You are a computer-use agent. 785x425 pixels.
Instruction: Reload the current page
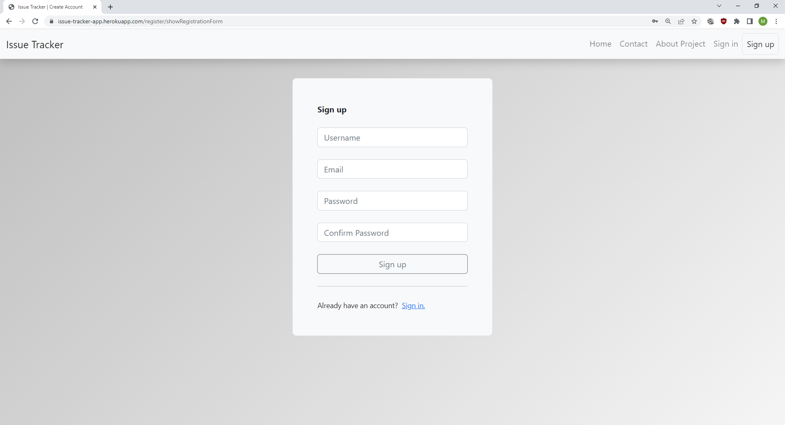[x=35, y=21]
